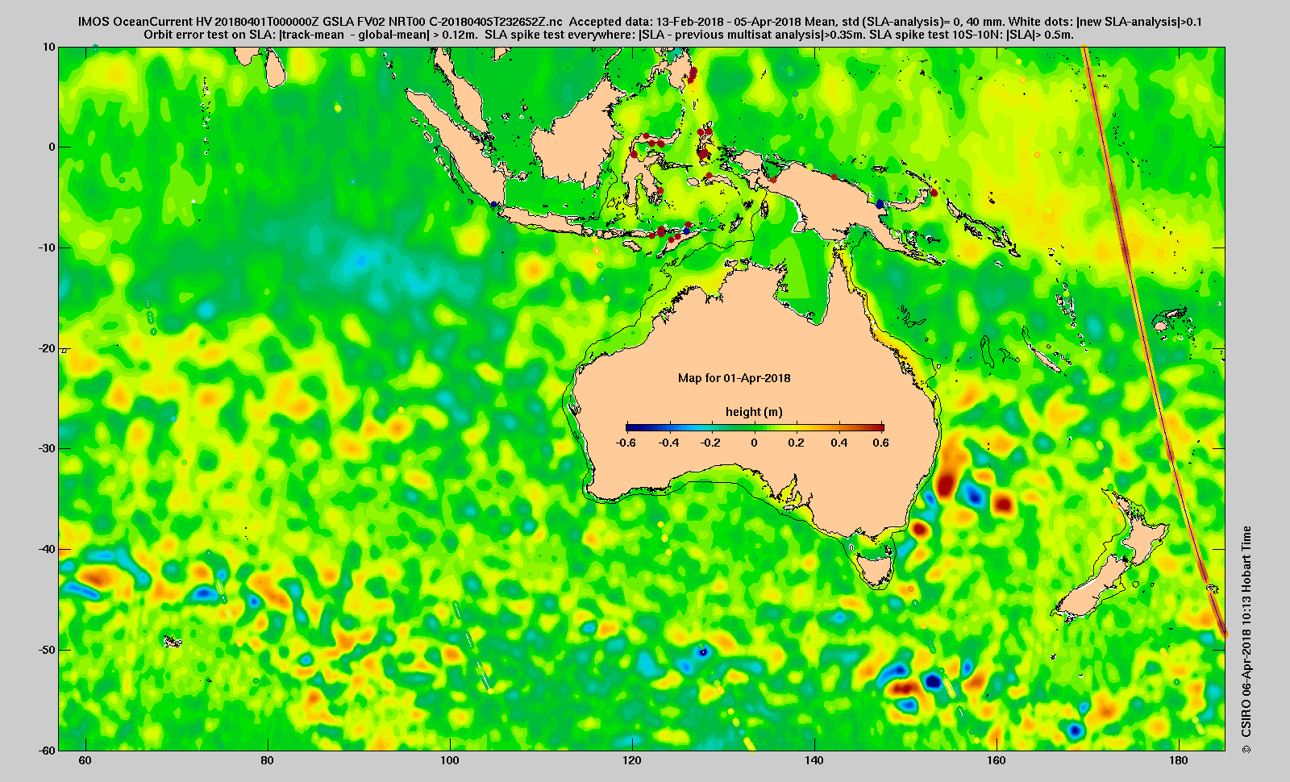The width and height of the screenshot is (1290, 782).
Task: Click the 0.4 colorbar tick label
Action: coord(838,443)
